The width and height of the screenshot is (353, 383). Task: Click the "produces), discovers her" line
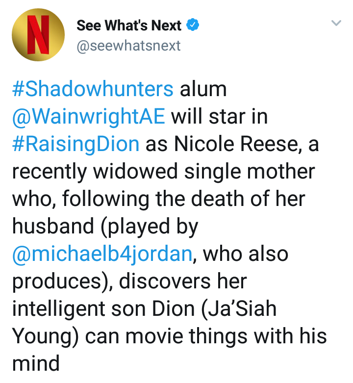[129, 281]
